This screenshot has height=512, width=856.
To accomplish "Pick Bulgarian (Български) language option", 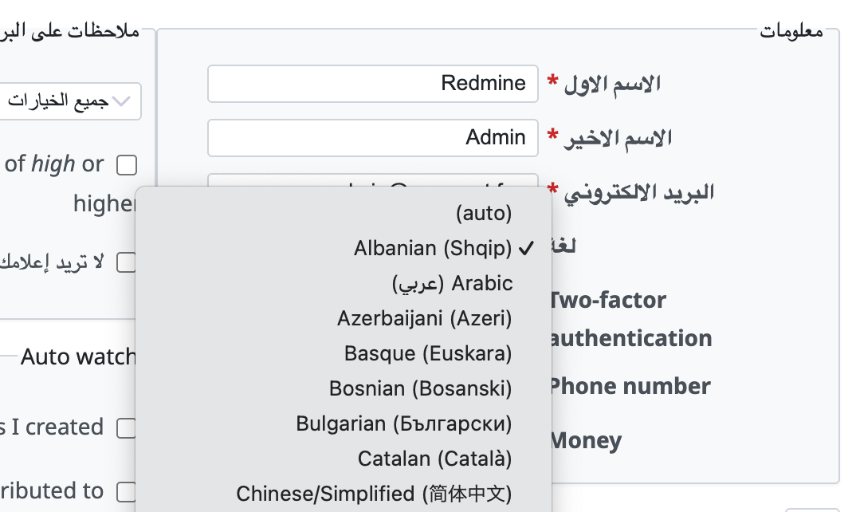I will tap(403, 423).
